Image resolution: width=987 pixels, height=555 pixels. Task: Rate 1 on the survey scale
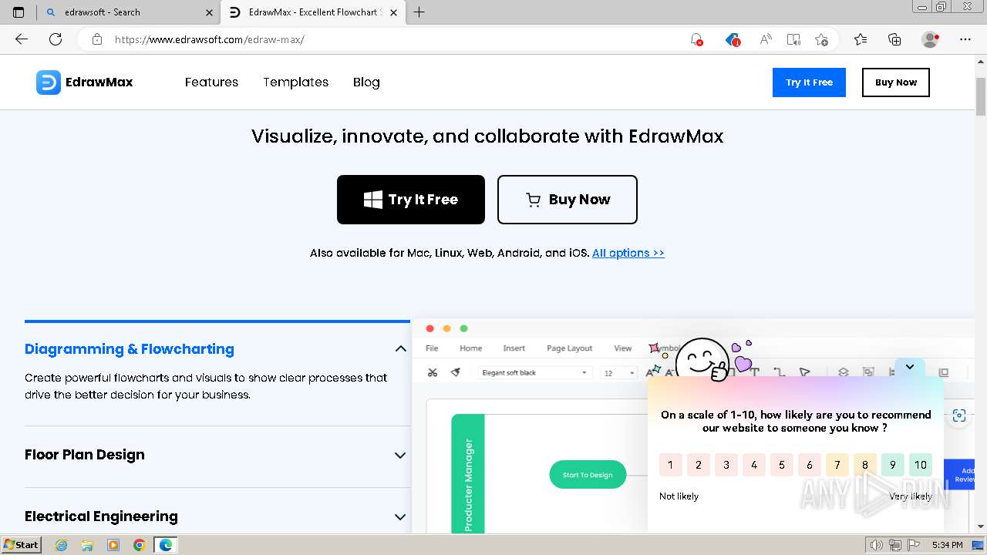coord(670,465)
